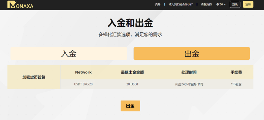Click the globe language icon
This screenshot has width=264, height=120.
[217, 5]
